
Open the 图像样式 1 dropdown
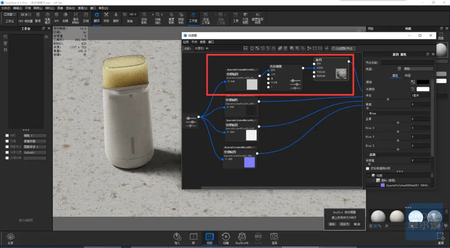(35, 147)
